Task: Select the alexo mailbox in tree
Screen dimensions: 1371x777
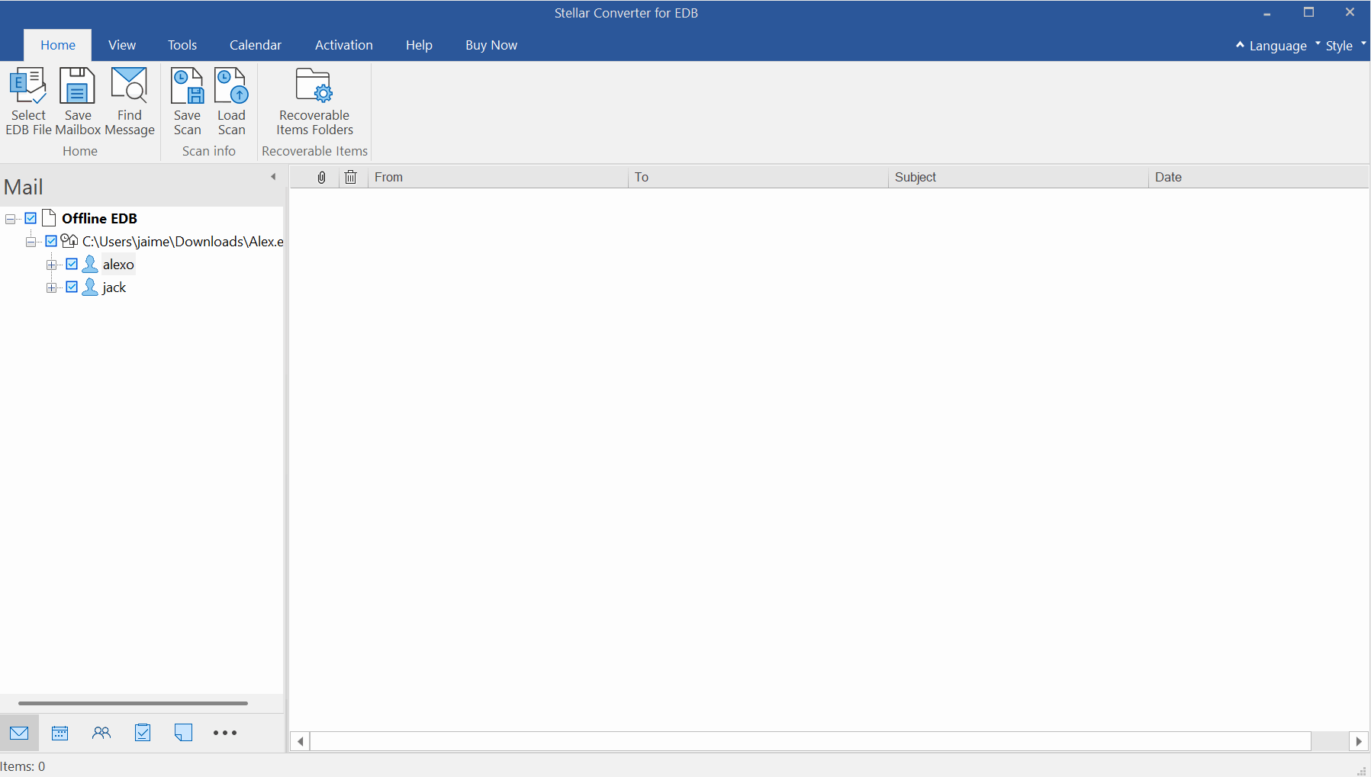Action: pos(118,265)
